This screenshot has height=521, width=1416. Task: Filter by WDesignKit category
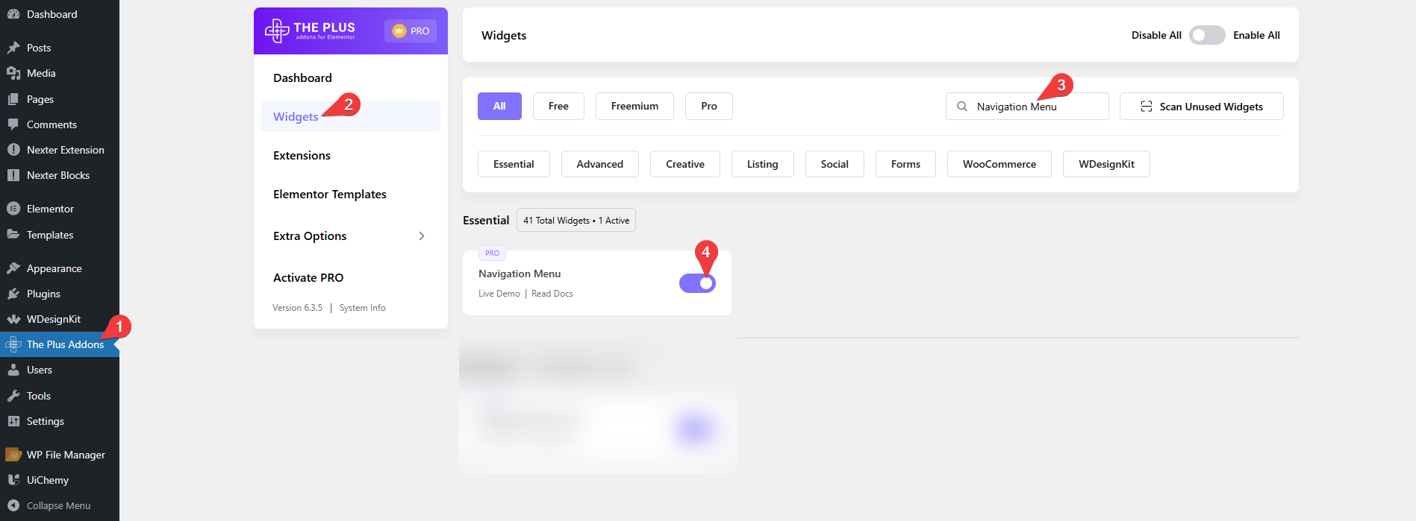click(x=1106, y=164)
